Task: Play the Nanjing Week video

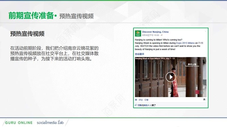Action: (x=171, y=77)
